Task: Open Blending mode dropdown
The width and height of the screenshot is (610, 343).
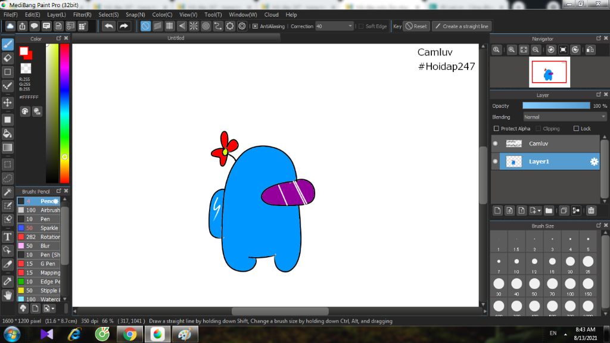Action: tap(565, 117)
